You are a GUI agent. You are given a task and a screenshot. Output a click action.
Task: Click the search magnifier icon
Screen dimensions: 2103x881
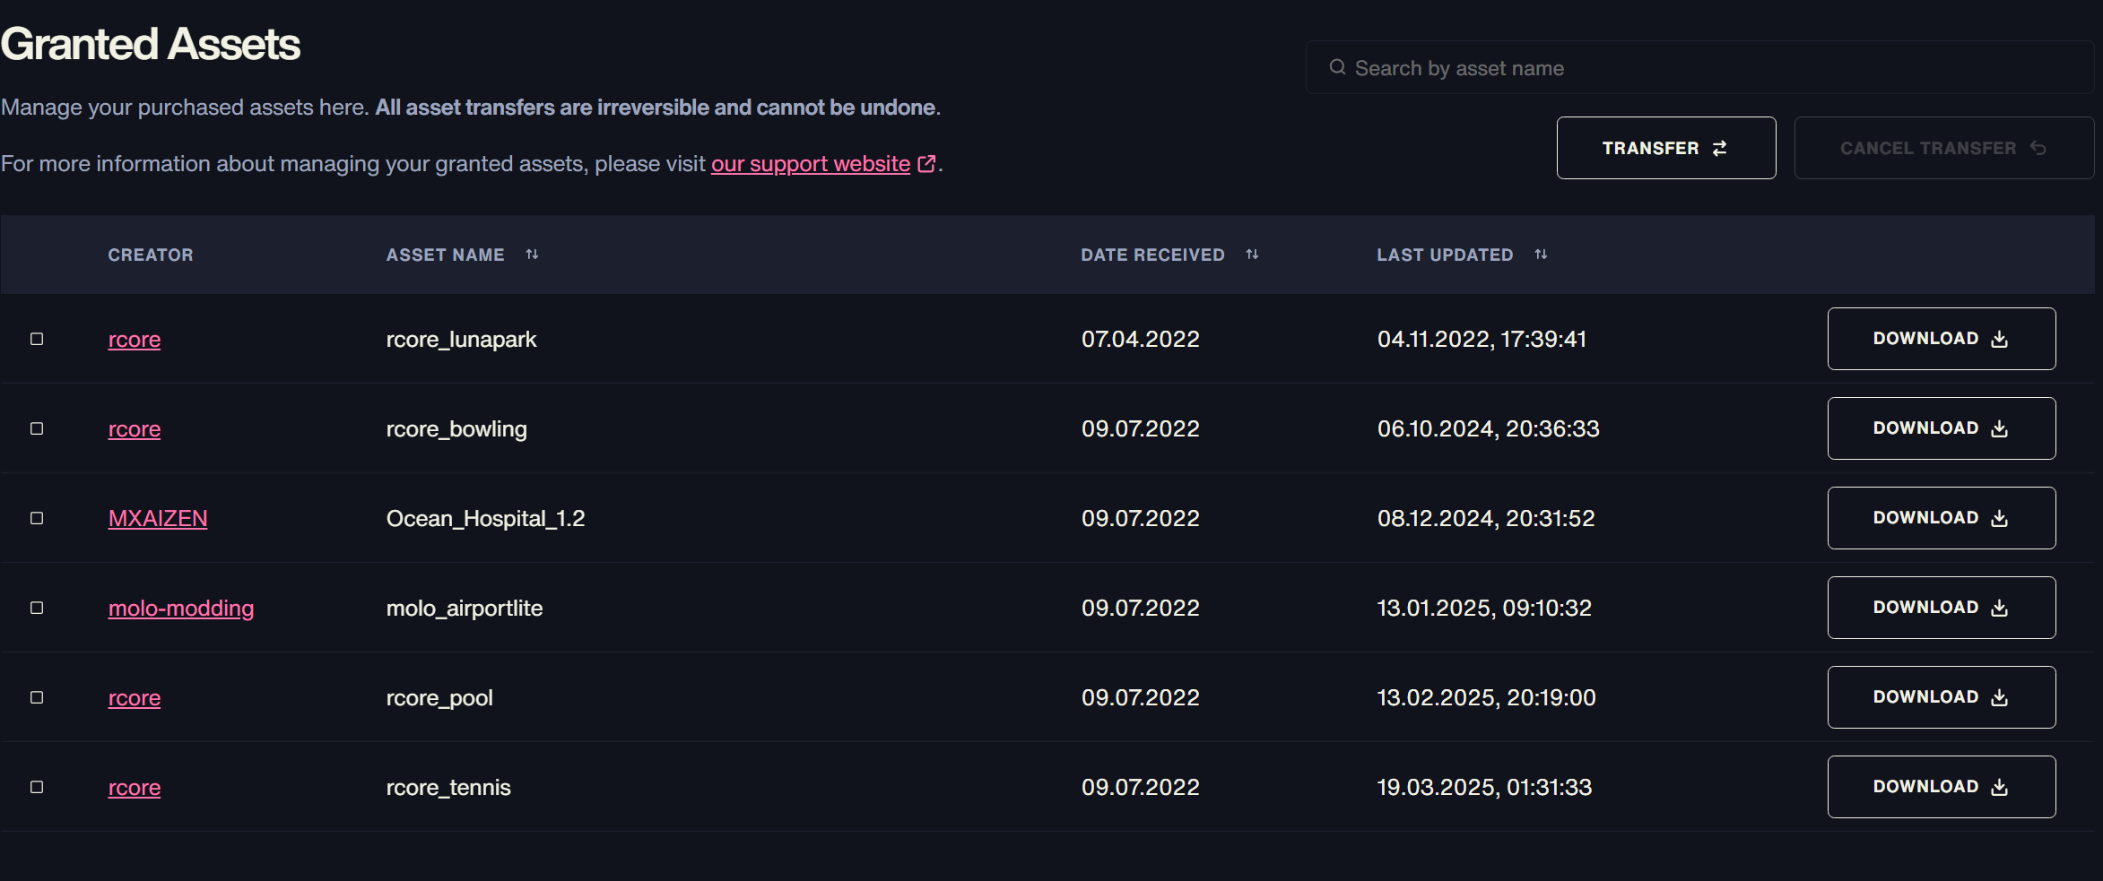pos(1337,67)
